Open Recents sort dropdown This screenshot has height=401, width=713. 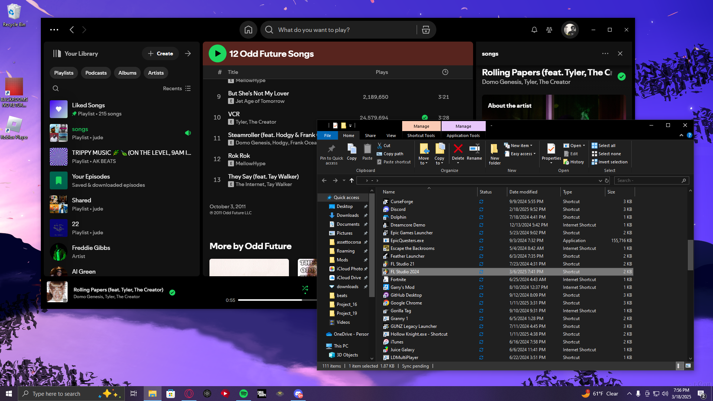(x=177, y=88)
